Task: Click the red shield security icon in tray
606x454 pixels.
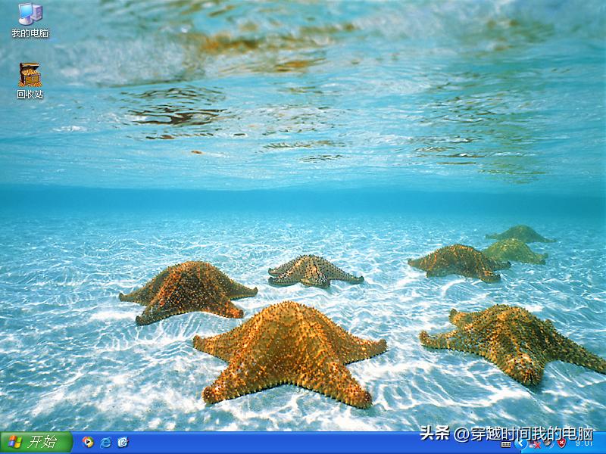Action: coord(561,443)
